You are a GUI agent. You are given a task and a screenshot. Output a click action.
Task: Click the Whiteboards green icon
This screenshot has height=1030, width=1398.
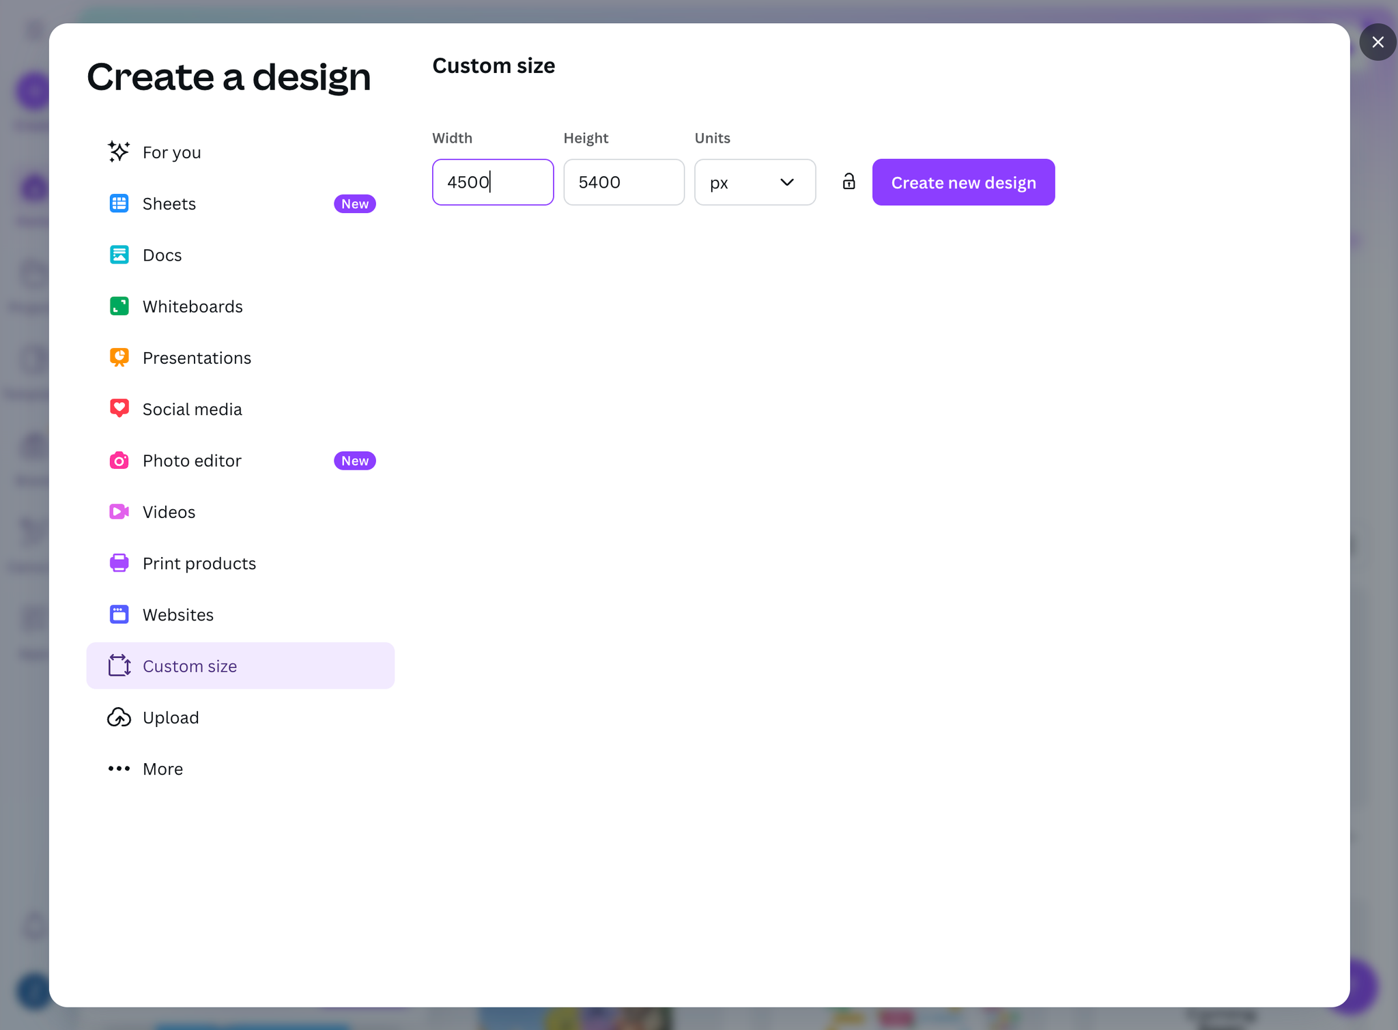point(119,306)
